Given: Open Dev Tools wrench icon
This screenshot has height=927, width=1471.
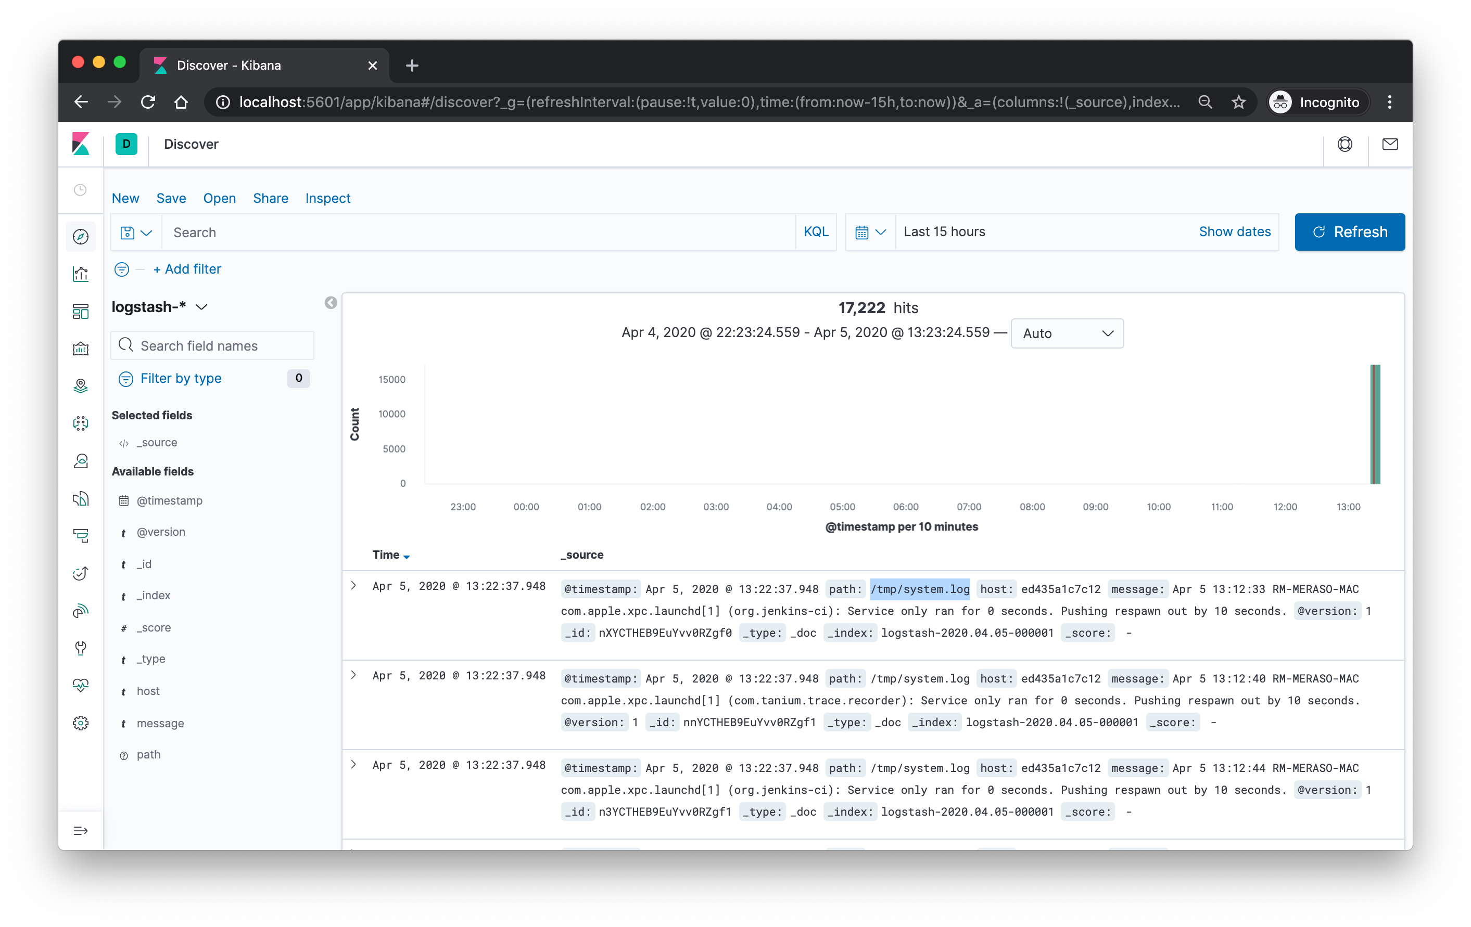Looking at the screenshot, I should (x=80, y=648).
